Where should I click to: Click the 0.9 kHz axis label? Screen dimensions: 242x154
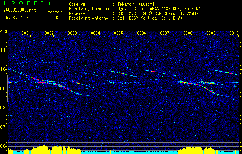tap(3, 89)
